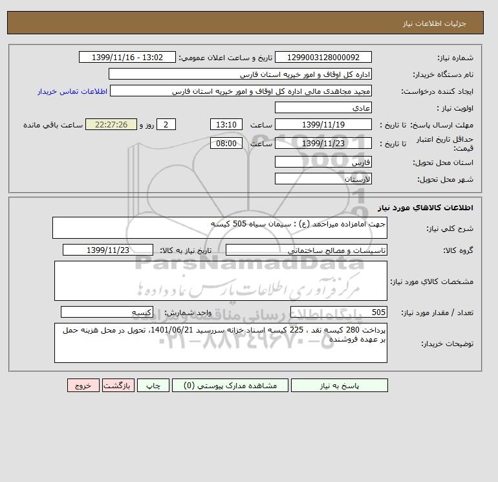Click the گروه کالا field تاسیسات و مصالح ساختمانی

coord(306,250)
